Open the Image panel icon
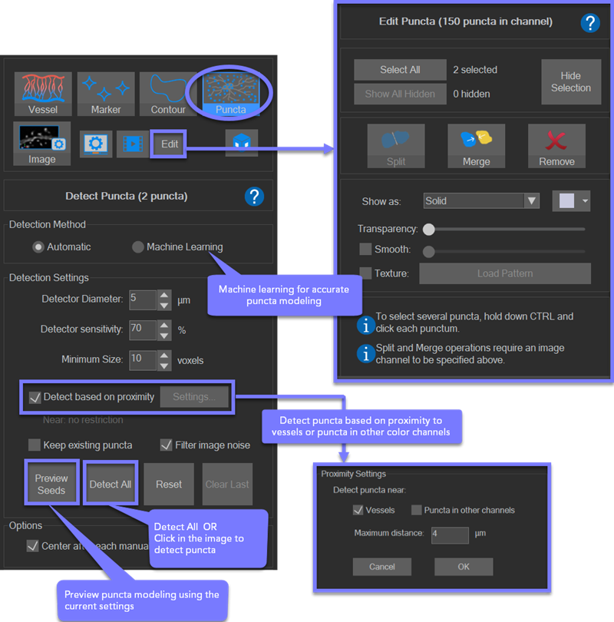 tap(42, 144)
